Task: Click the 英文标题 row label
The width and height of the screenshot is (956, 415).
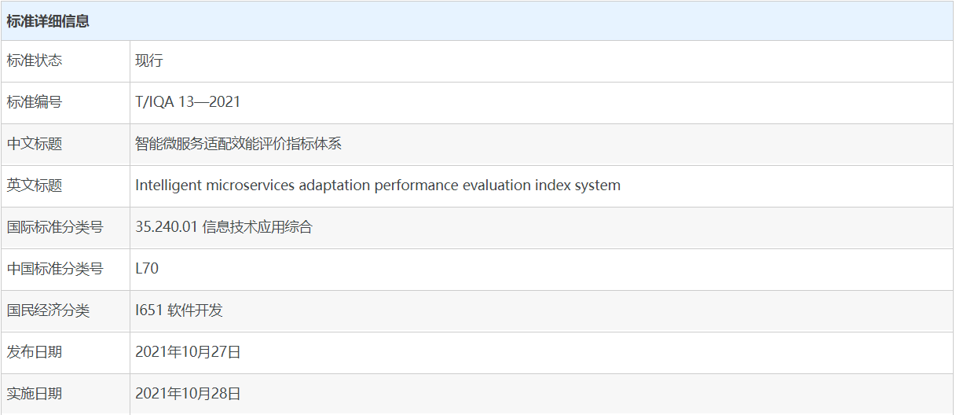Action: [x=35, y=185]
